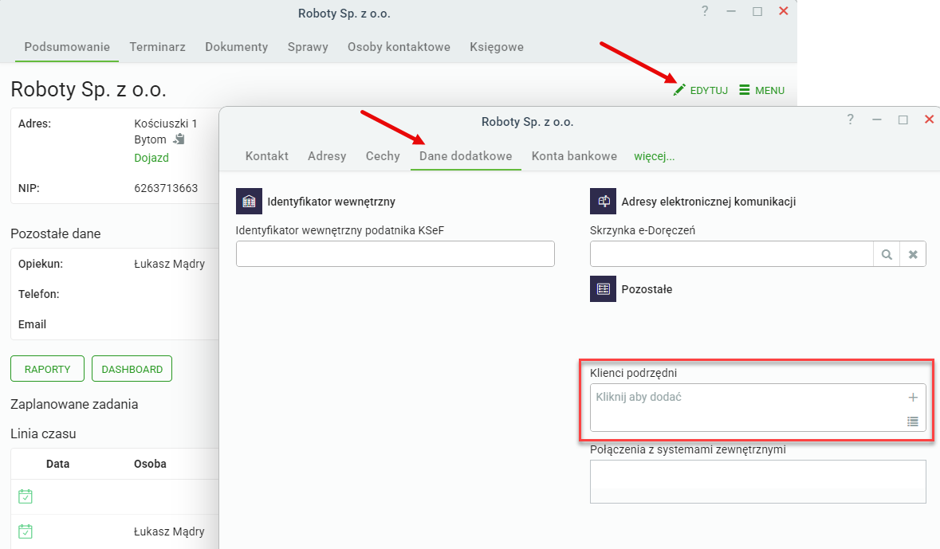Open the DASHBOARD button

point(132,369)
